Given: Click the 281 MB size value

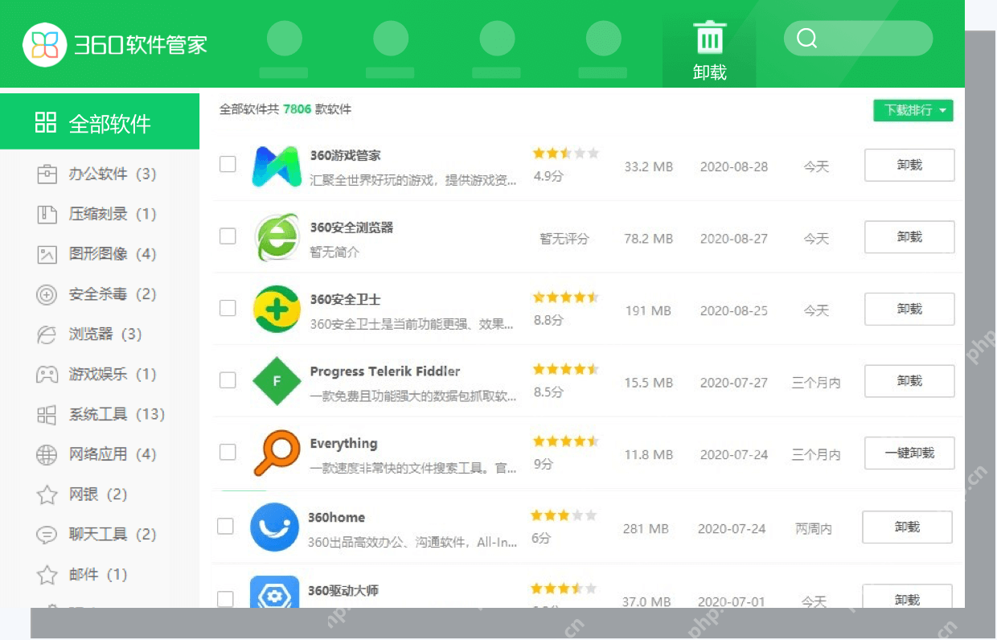Looking at the screenshot, I should coord(646,529).
